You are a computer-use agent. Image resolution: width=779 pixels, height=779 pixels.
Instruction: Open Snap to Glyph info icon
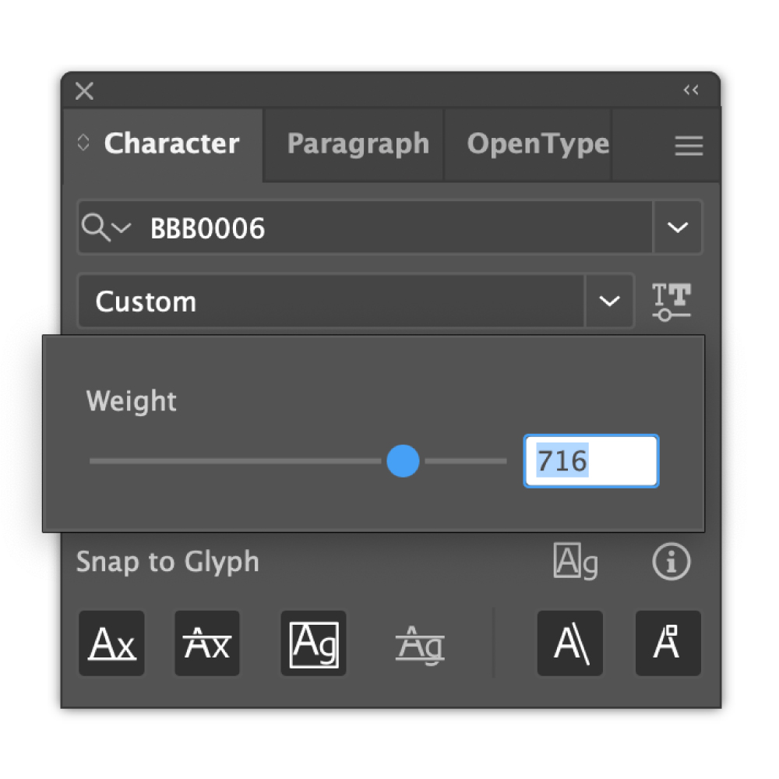pos(671,562)
